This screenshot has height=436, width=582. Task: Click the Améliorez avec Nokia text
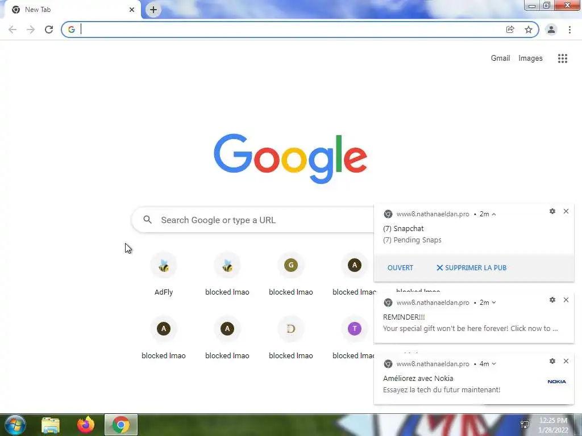coord(418,379)
